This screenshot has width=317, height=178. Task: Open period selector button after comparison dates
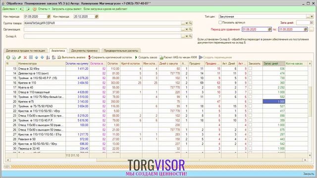click(x=311, y=30)
